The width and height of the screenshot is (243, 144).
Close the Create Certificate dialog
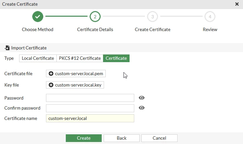(x=237, y=4)
